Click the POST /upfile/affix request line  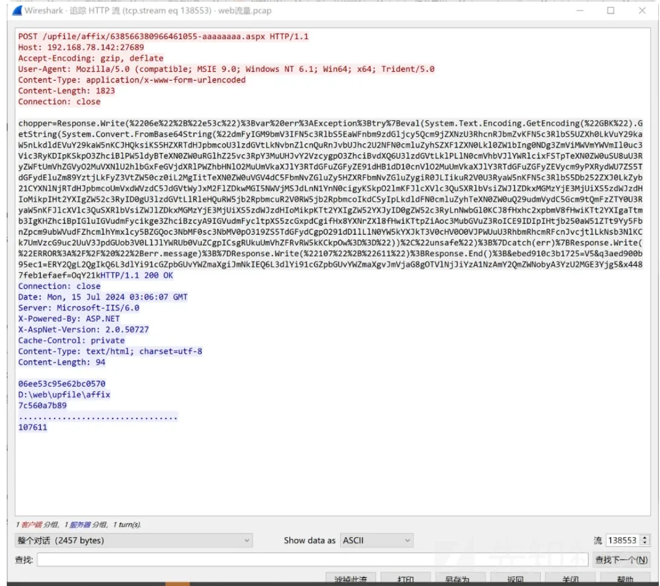click(x=163, y=37)
